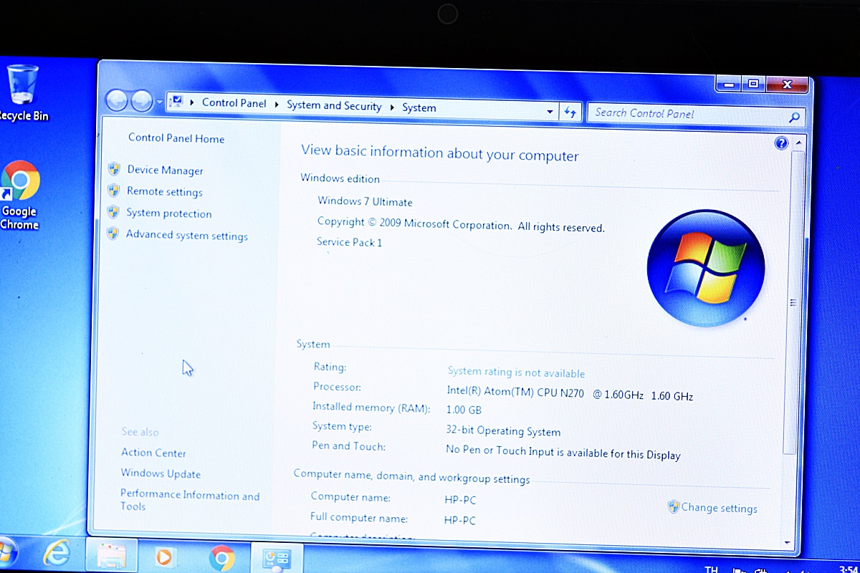The image size is (860, 573).
Task: Click the '1.00 GB' installed memory value
Action: pos(464,410)
